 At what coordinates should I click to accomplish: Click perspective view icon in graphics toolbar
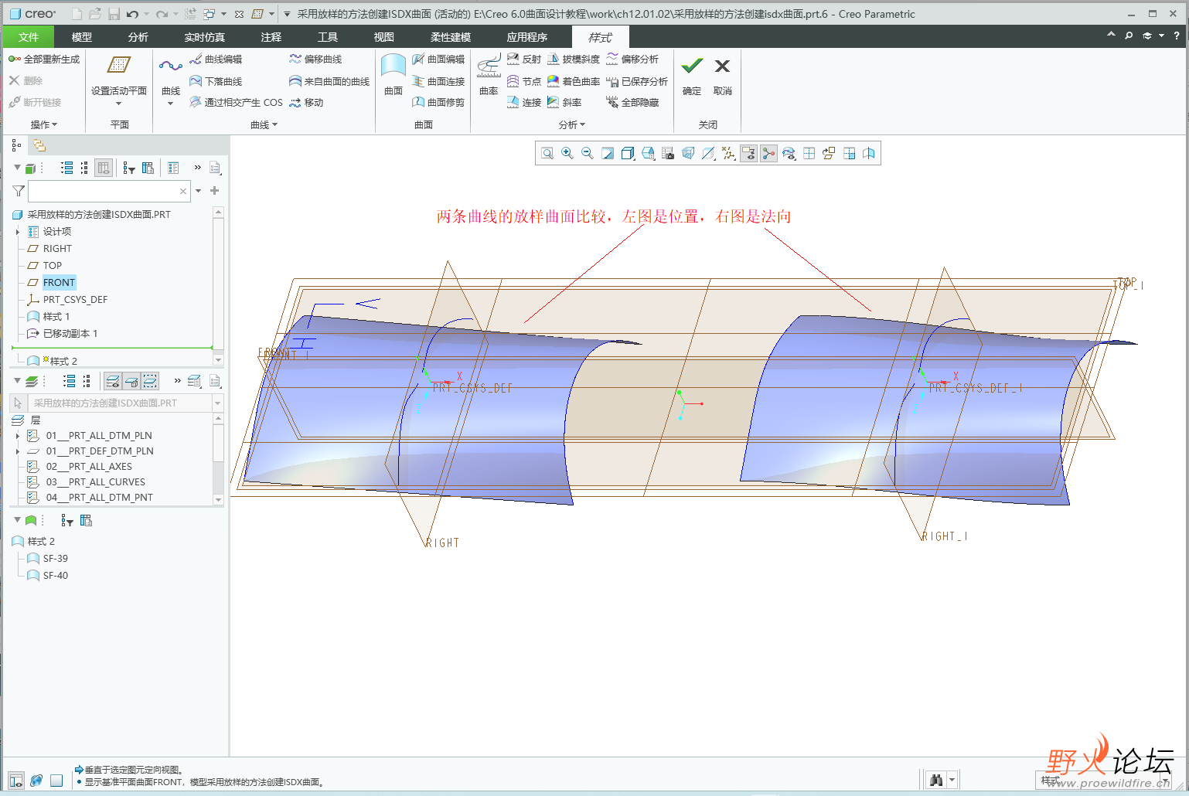pyautogui.click(x=688, y=154)
